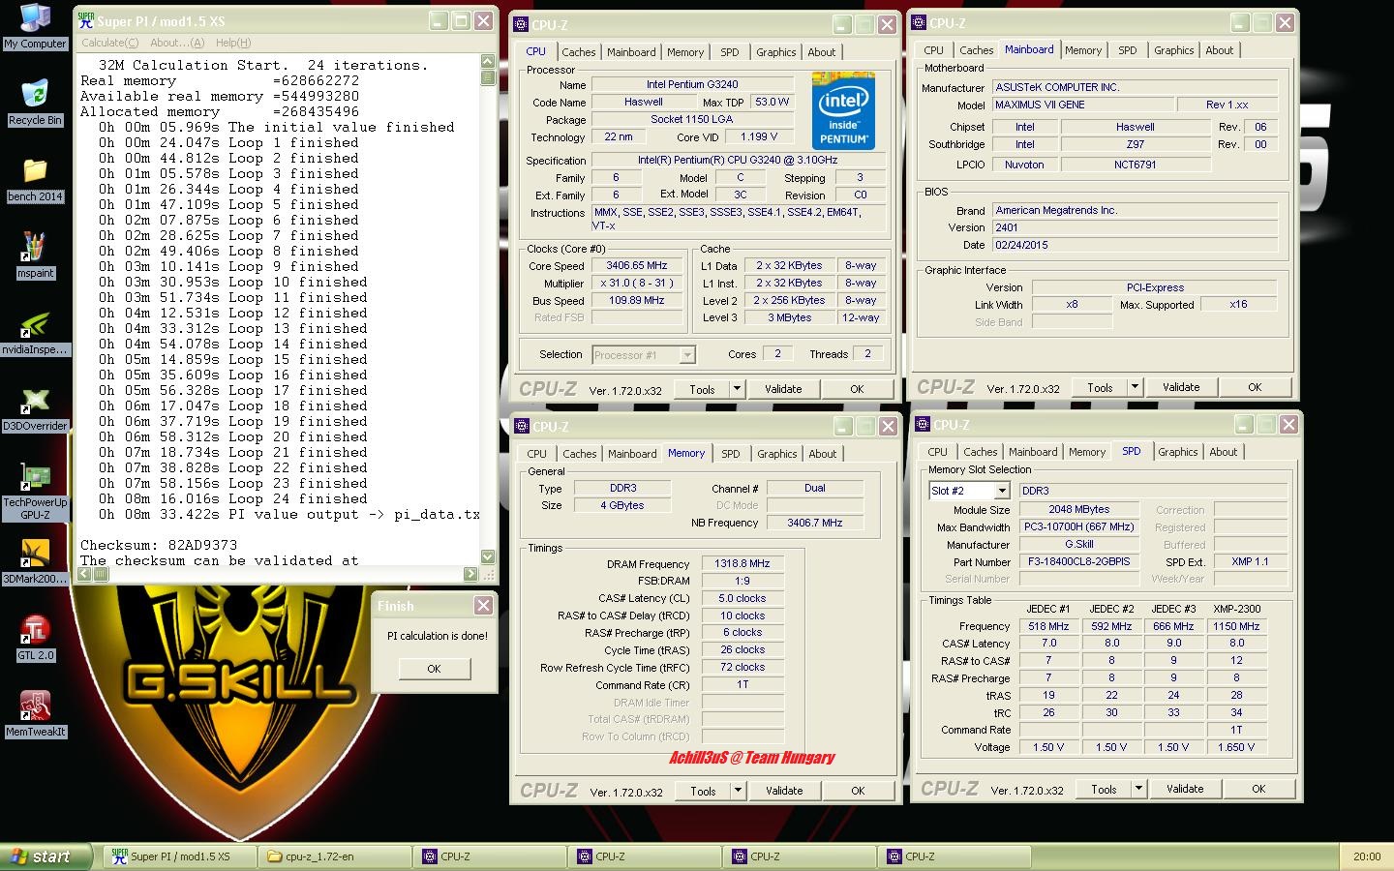Viewport: 1394px width, 871px height.
Task: Expand Processor #1 selection dropdown
Action: click(x=687, y=355)
